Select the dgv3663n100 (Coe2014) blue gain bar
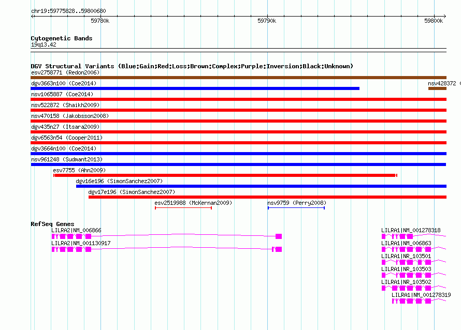 click(x=195, y=88)
